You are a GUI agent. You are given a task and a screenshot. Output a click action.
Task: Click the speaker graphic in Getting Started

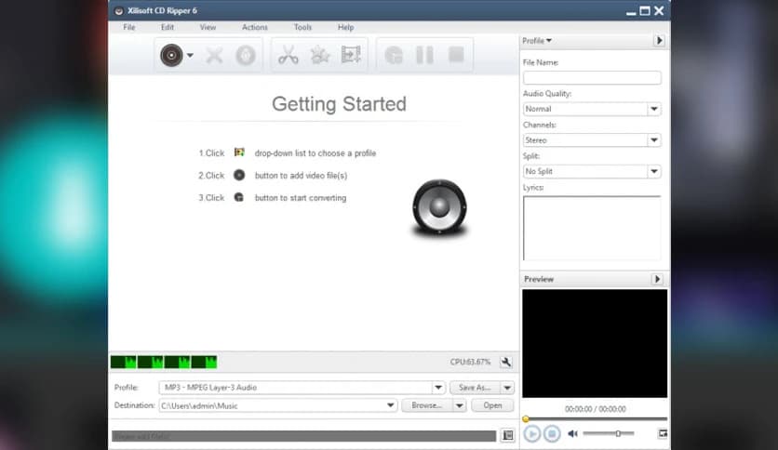click(439, 206)
